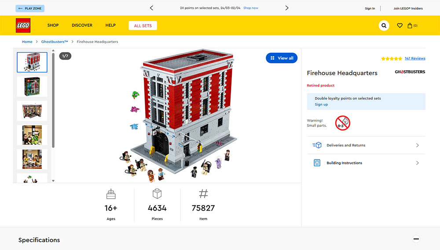Click the hash Item number icon
This screenshot has height=250, width=440.
click(203, 193)
